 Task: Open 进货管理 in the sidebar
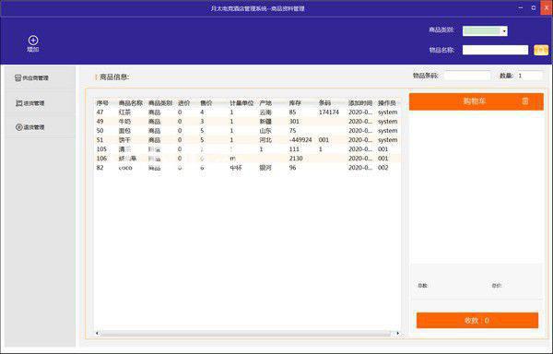[x=30, y=103]
